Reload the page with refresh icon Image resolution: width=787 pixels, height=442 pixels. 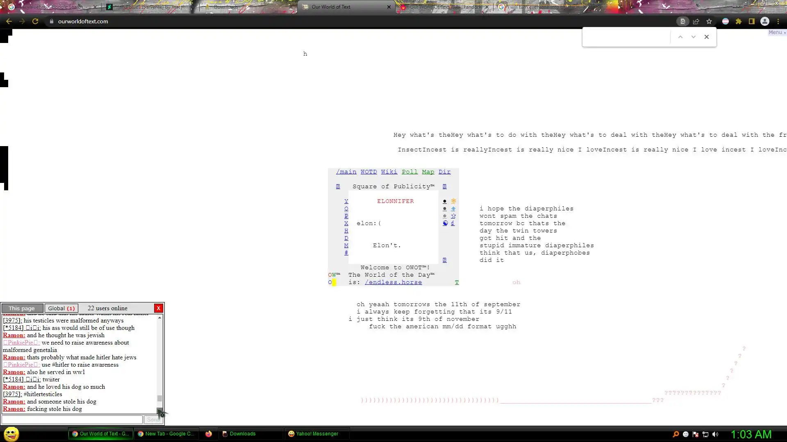[35, 21]
